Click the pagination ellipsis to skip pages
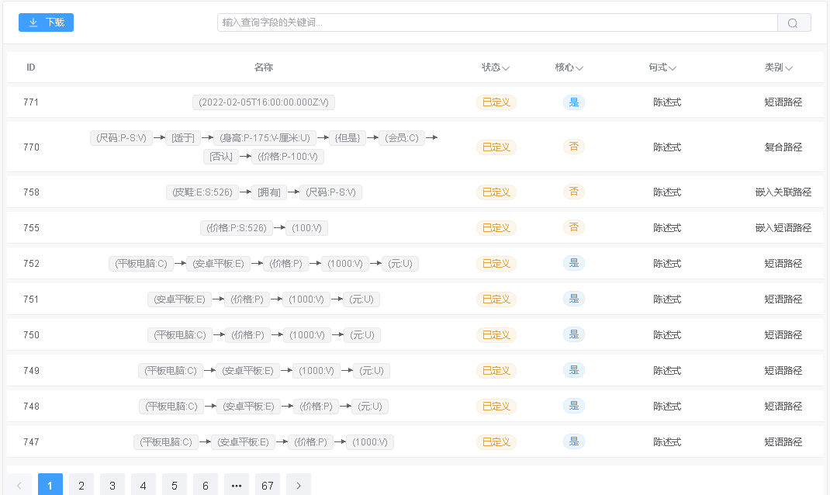 point(237,486)
